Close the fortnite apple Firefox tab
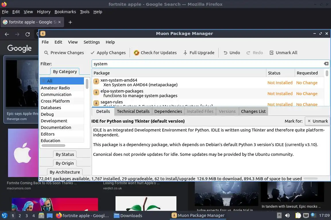The height and width of the screenshot is (220, 331). pos(59,22)
